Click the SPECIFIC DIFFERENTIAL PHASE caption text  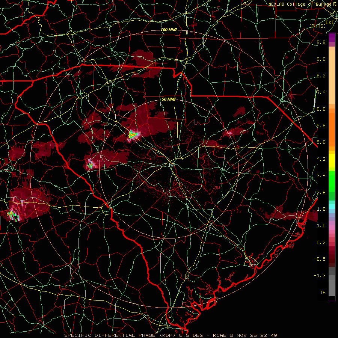[x=110, y=335]
